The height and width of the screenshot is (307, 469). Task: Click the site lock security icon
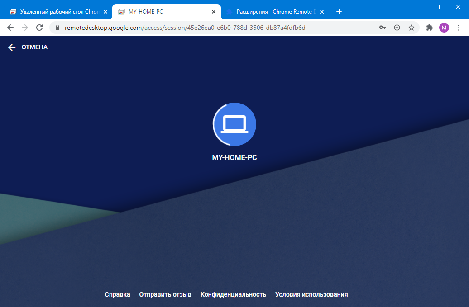pos(57,28)
